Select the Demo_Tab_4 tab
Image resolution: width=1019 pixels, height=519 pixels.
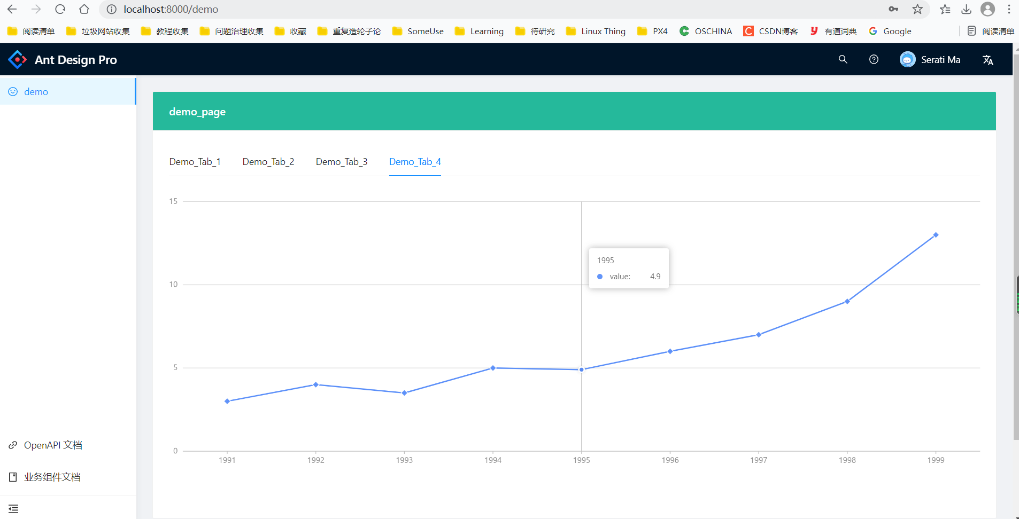[x=415, y=162]
